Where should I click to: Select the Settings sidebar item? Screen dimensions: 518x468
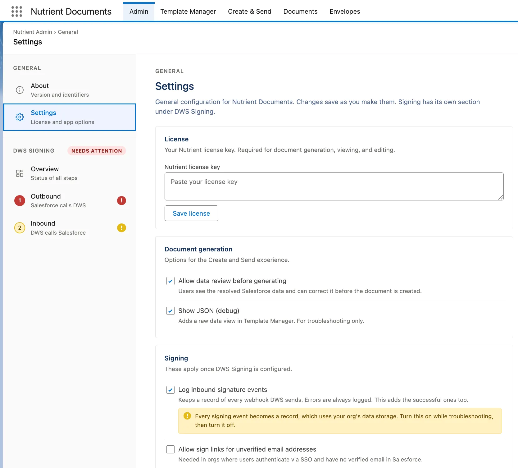click(70, 117)
